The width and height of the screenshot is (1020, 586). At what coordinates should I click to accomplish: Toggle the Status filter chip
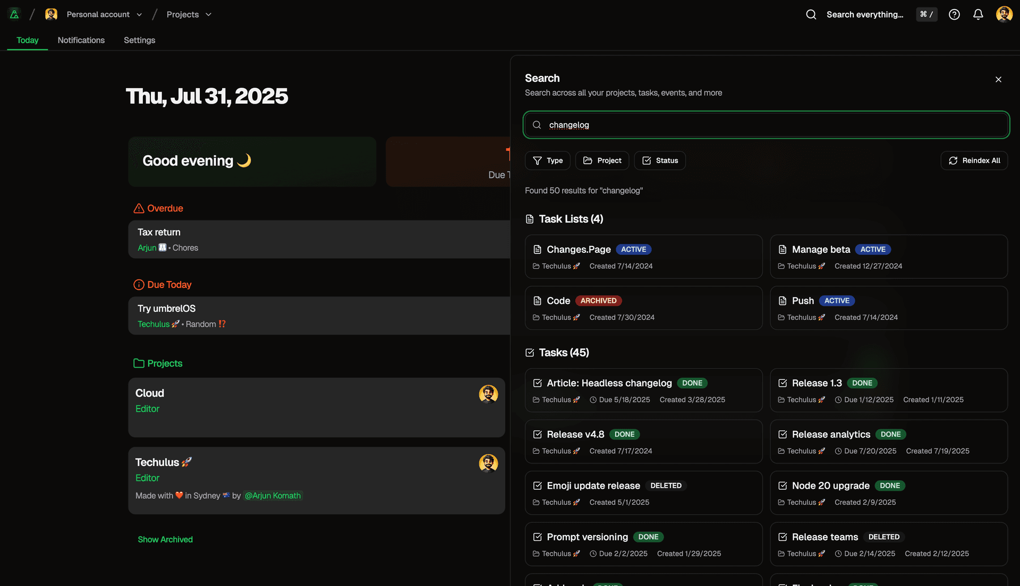point(660,160)
